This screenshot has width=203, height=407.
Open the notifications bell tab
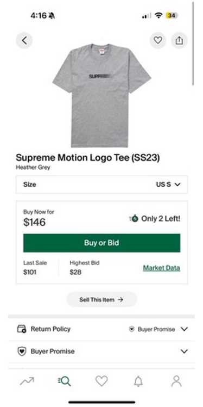pyautogui.click(x=138, y=381)
